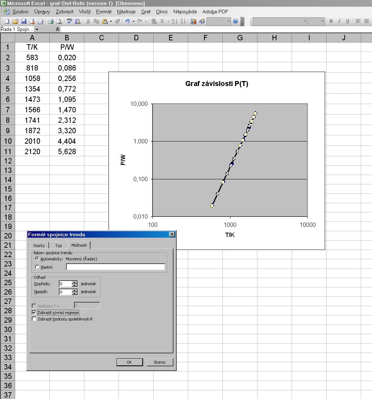Image resolution: width=372 pixels, height=399 pixels.
Task: Click the AutoSum sigma icon
Action: coord(162,21)
